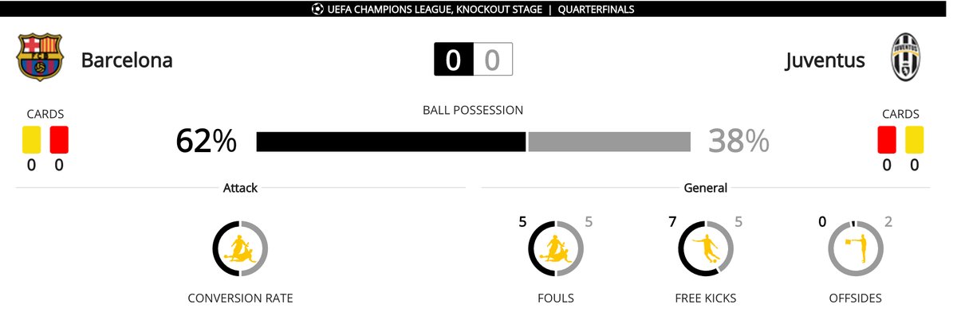Open the Juventus team name link
Screen dimensions: 957x320
[x=825, y=60]
